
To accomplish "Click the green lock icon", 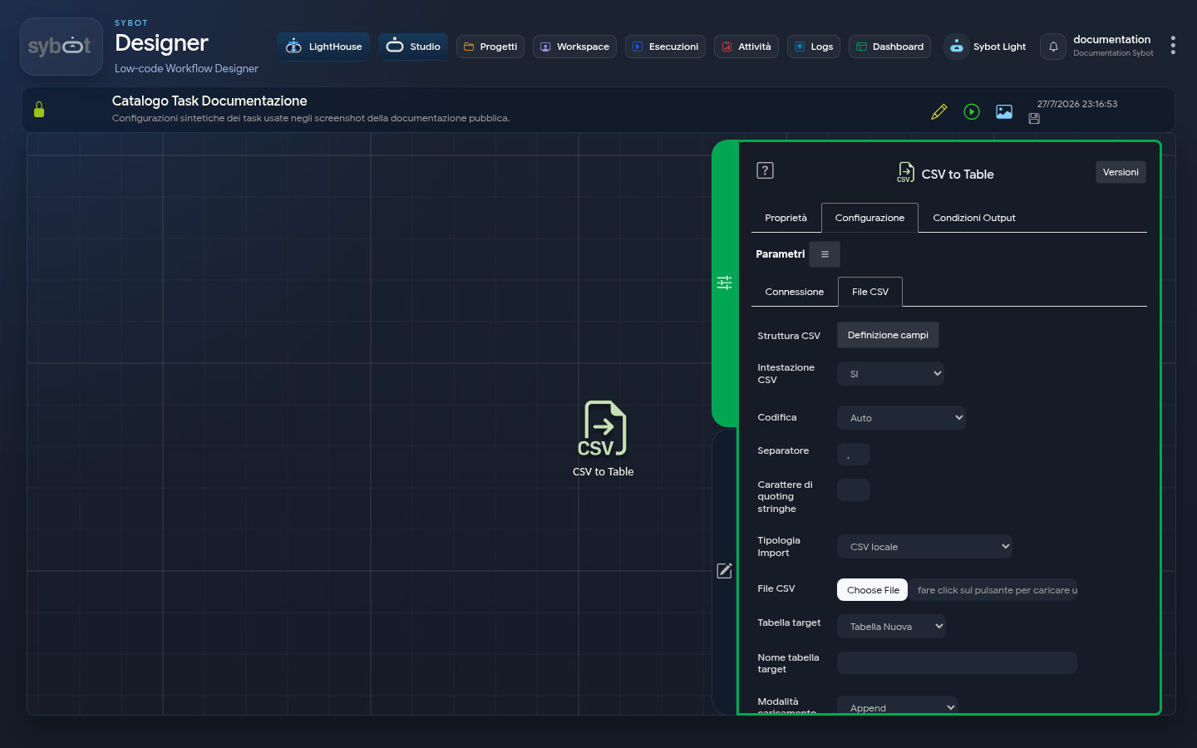I will (x=39, y=110).
